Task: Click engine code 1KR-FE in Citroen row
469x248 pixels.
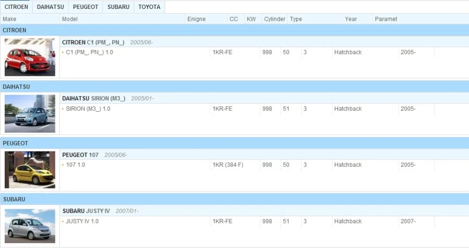Action: tap(222, 53)
